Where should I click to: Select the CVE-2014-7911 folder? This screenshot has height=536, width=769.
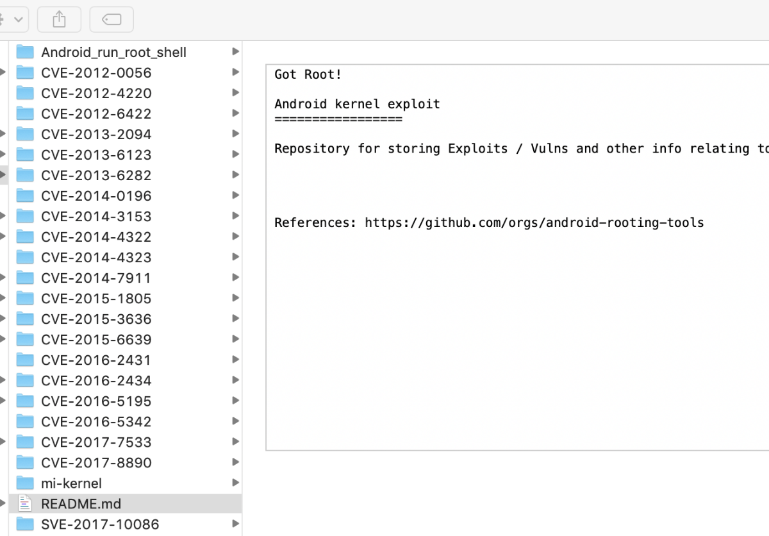[96, 278]
